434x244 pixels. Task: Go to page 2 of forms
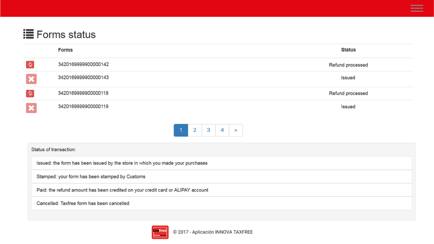(x=195, y=130)
